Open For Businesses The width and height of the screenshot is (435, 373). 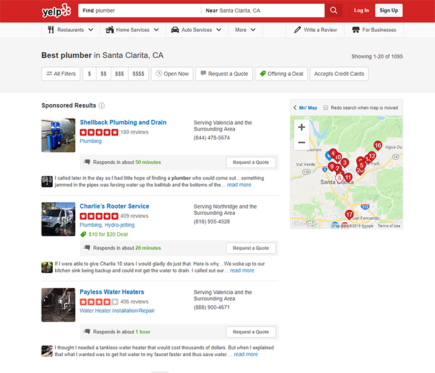tap(374, 30)
